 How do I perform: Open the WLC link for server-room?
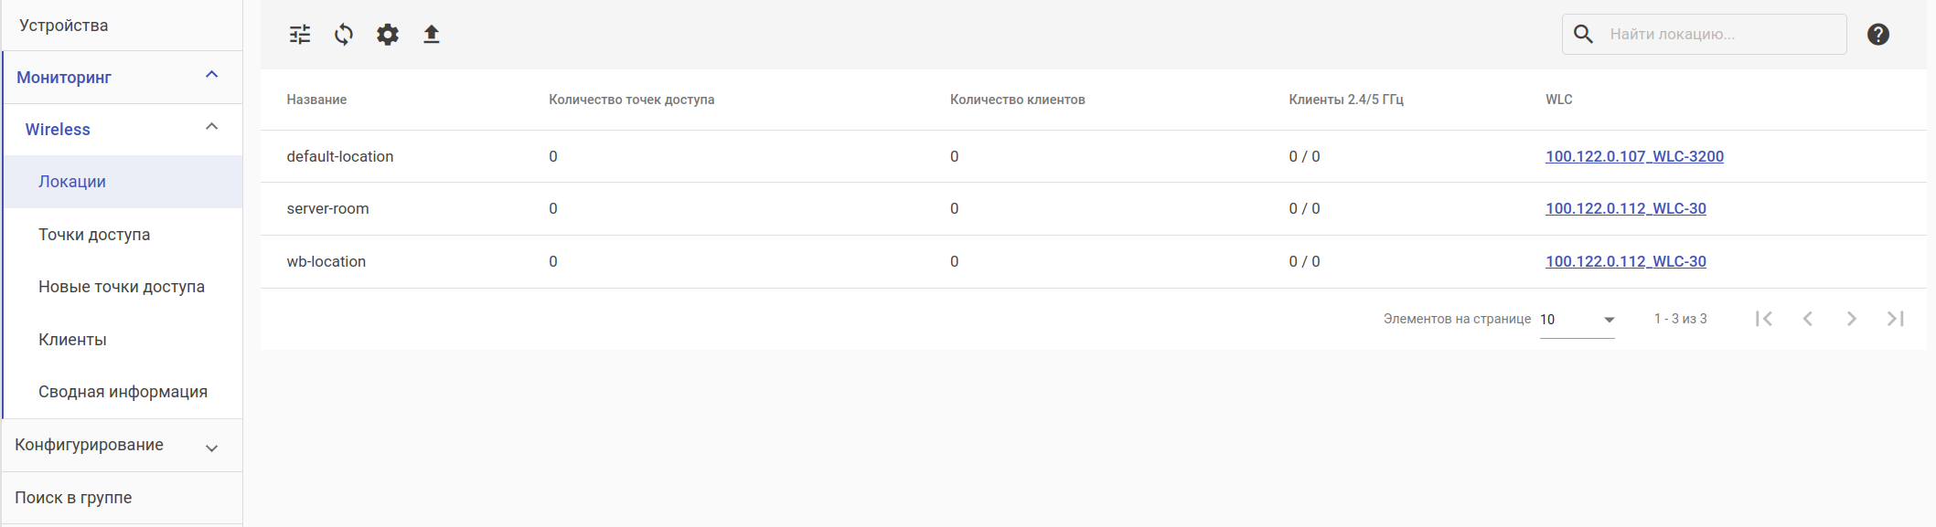[x=1625, y=208]
